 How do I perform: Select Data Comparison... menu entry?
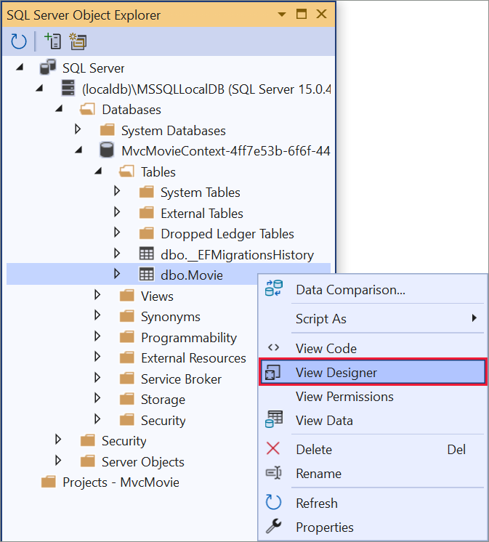pos(350,289)
